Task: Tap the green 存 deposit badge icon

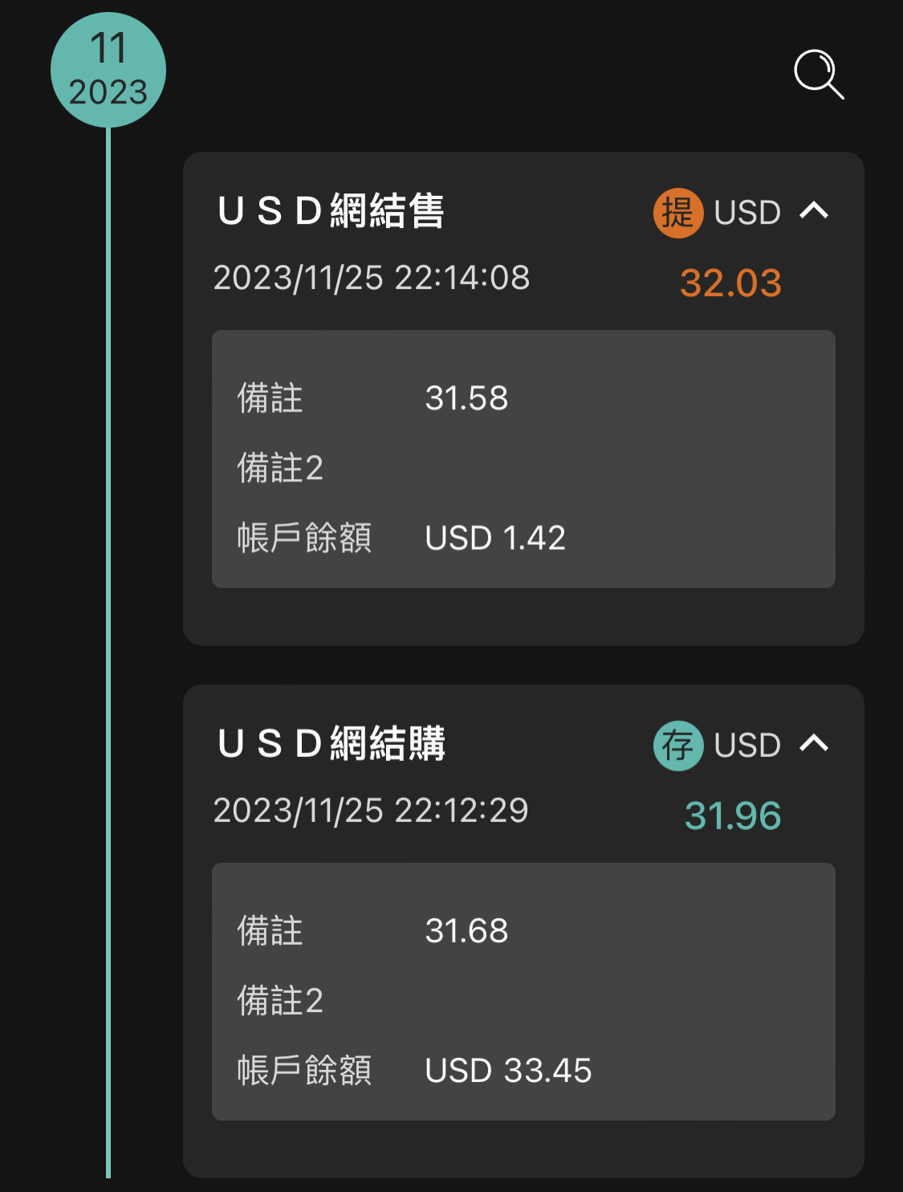Action: [x=678, y=746]
